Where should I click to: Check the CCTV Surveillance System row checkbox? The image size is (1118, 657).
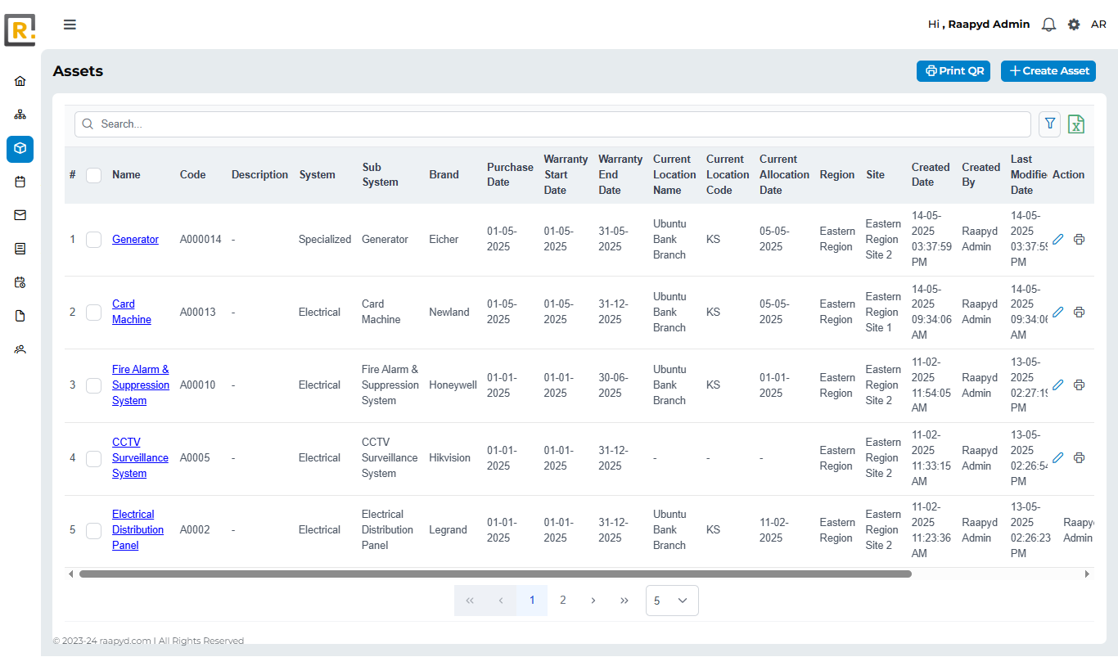pyautogui.click(x=93, y=458)
